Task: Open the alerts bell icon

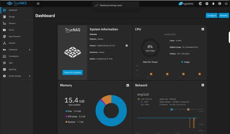Action: (x=212, y=4)
